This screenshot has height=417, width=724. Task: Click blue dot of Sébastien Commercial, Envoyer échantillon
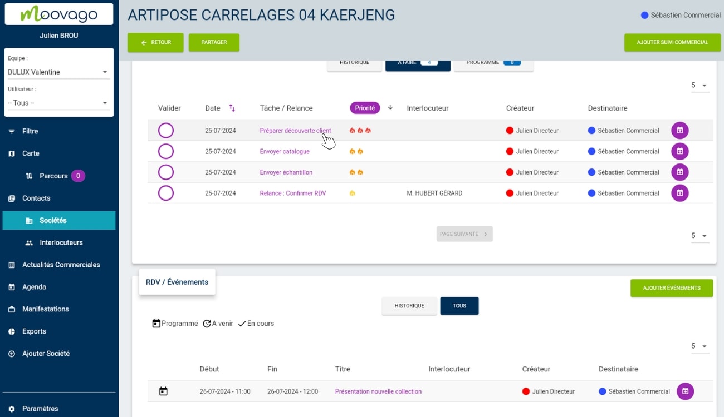(x=591, y=172)
